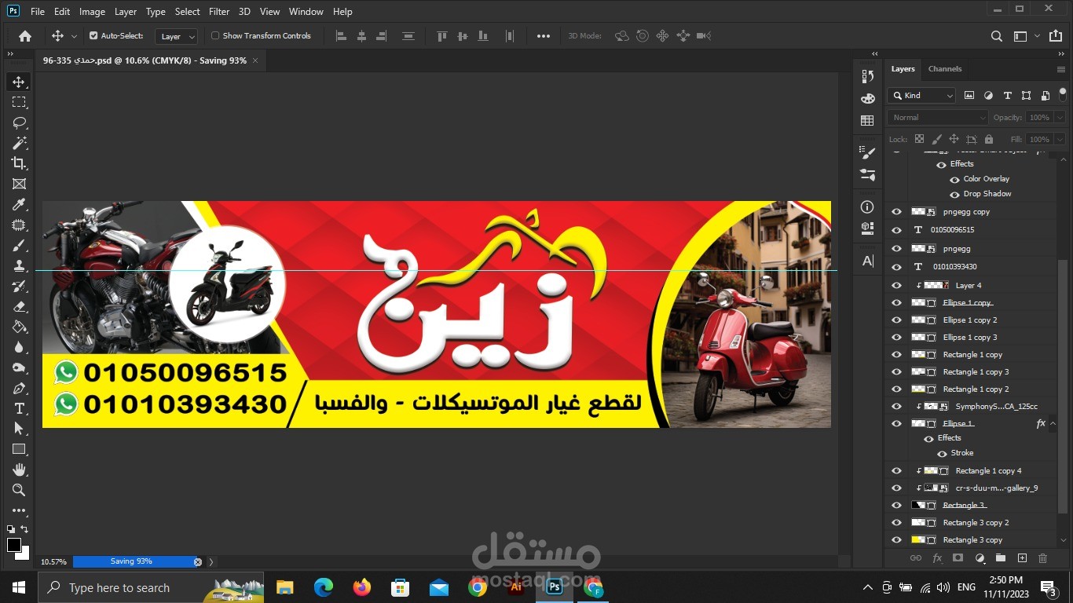The height and width of the screenshot is (603, 1073).
Task: Open the Swatches panel grid icon
Action: point(867,121)
